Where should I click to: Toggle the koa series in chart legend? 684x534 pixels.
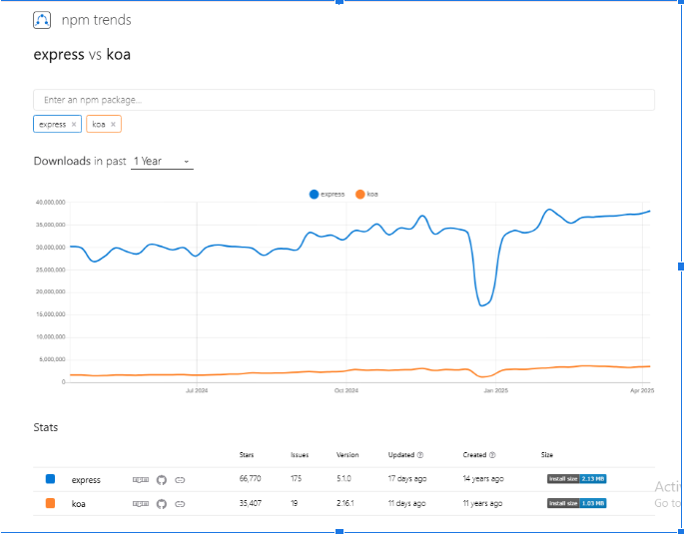(365, 194)
